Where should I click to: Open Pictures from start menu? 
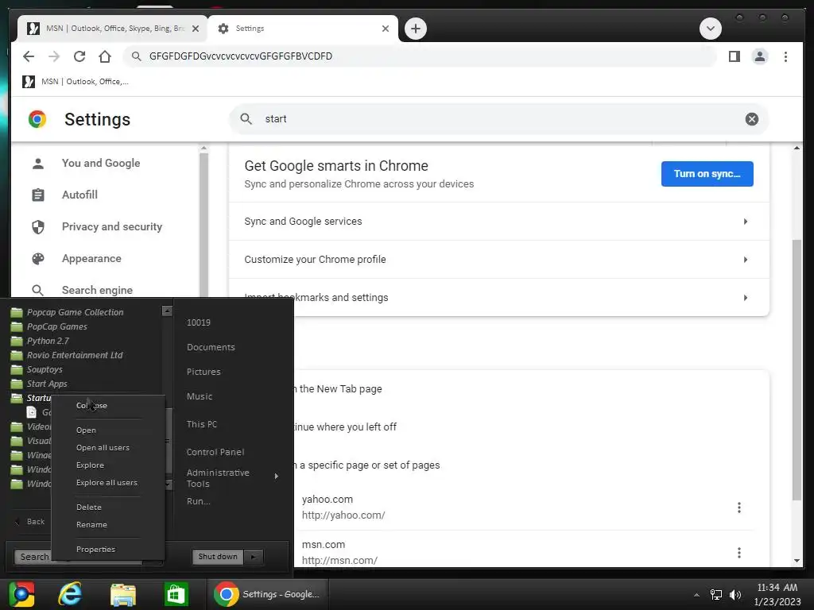click(203, 372)
